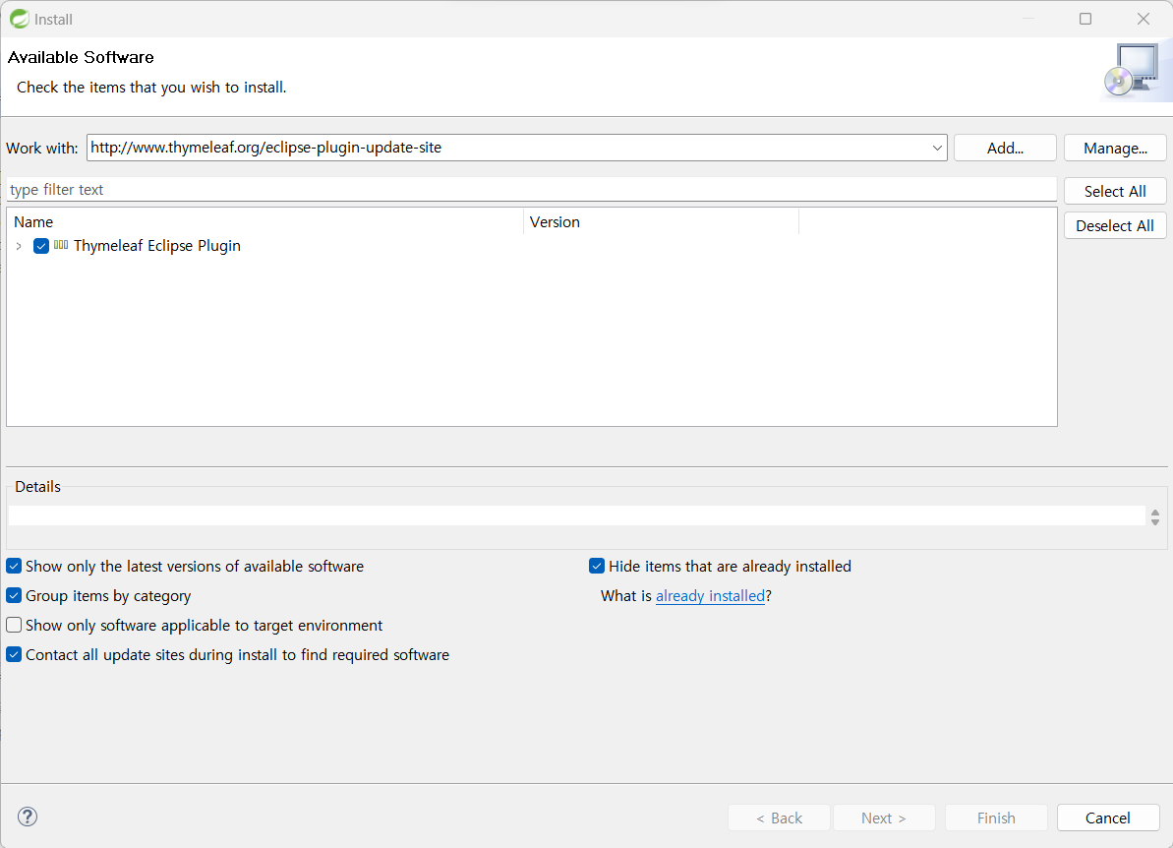Close the Install window
The height and width of the screenshot is (848, 1173).
[x=1144, y=19]
